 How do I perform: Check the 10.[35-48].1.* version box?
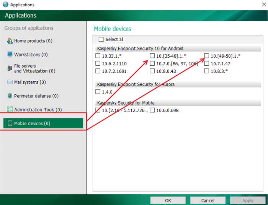coord(152,56)
